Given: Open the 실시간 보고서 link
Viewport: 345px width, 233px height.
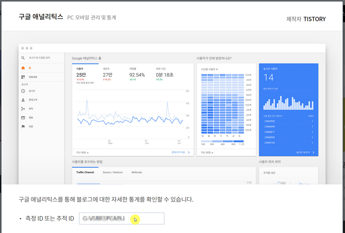Looking at the screenshot, I should coord(305,152).
